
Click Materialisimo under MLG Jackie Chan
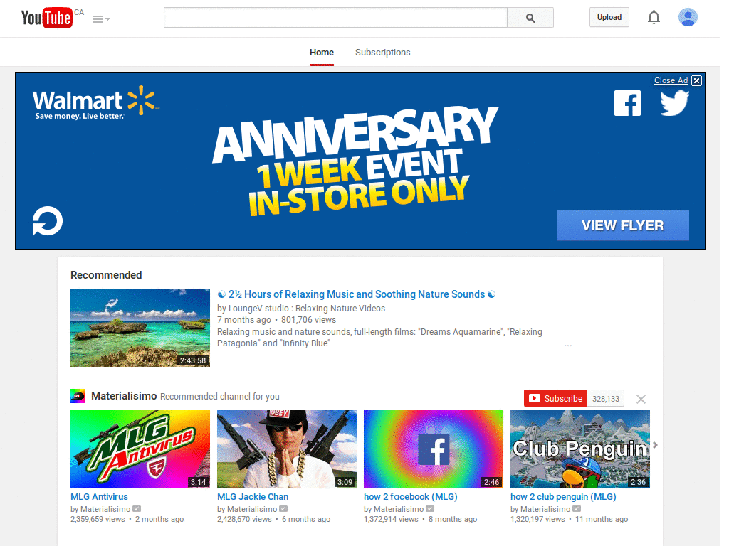tap(252, 509)
